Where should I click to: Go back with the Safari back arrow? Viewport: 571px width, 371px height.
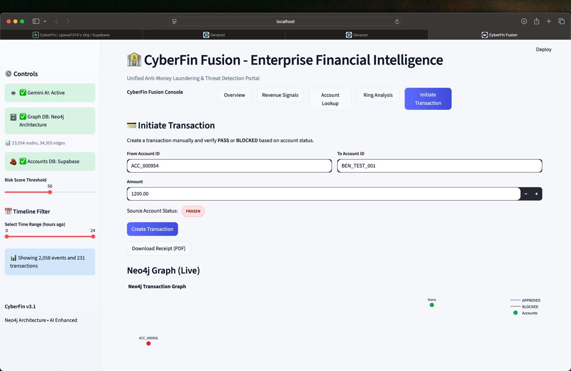point(57,21)
